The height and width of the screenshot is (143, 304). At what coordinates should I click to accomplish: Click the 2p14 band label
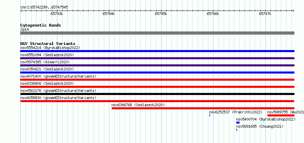click(25, 29)
